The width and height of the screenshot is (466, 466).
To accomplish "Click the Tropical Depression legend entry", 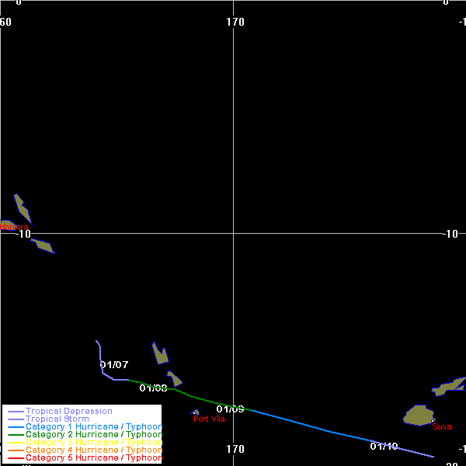I will coord(68,411).
